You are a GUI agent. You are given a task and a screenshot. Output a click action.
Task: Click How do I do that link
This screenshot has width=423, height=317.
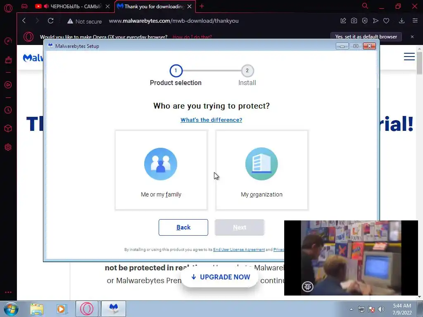(x=192, y=37)
